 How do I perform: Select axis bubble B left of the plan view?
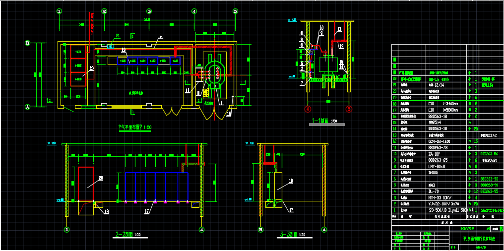(28, 43)
